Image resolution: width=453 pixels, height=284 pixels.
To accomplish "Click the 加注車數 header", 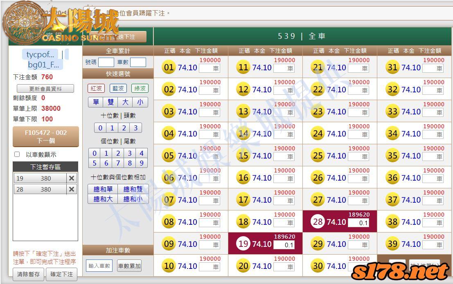I will tap(118, 250).
